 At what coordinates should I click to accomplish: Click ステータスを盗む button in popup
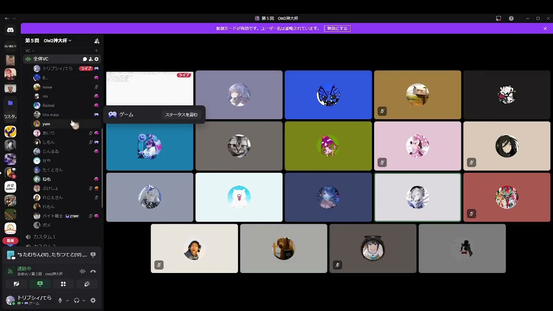coord(181,114)
